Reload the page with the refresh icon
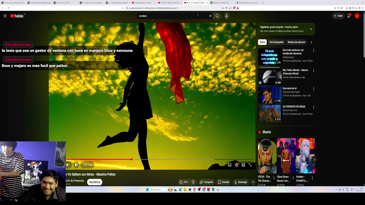The width and height of the screenshot is (365, 205). click(9, 8)
